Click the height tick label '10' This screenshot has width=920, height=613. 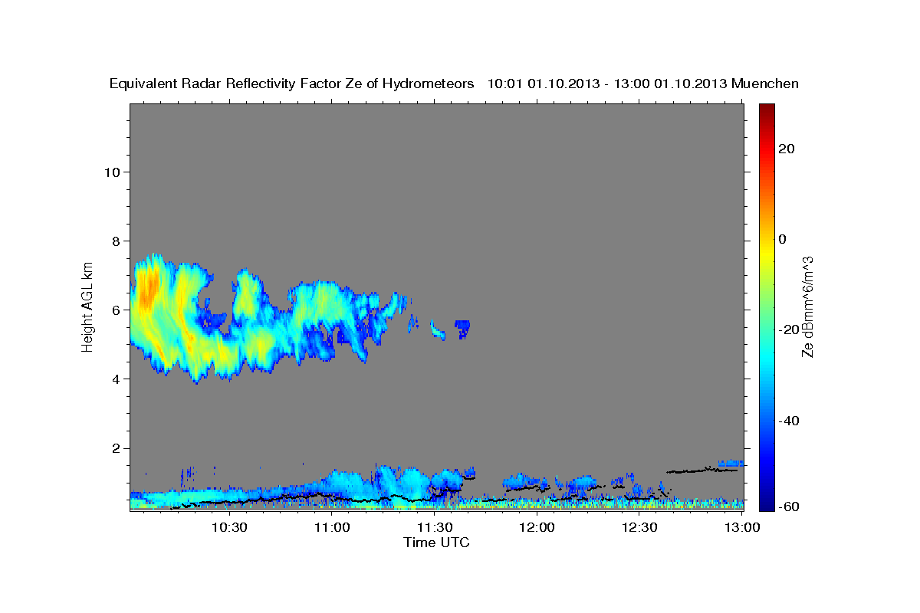pyautogui.click(x=111, y=172)
